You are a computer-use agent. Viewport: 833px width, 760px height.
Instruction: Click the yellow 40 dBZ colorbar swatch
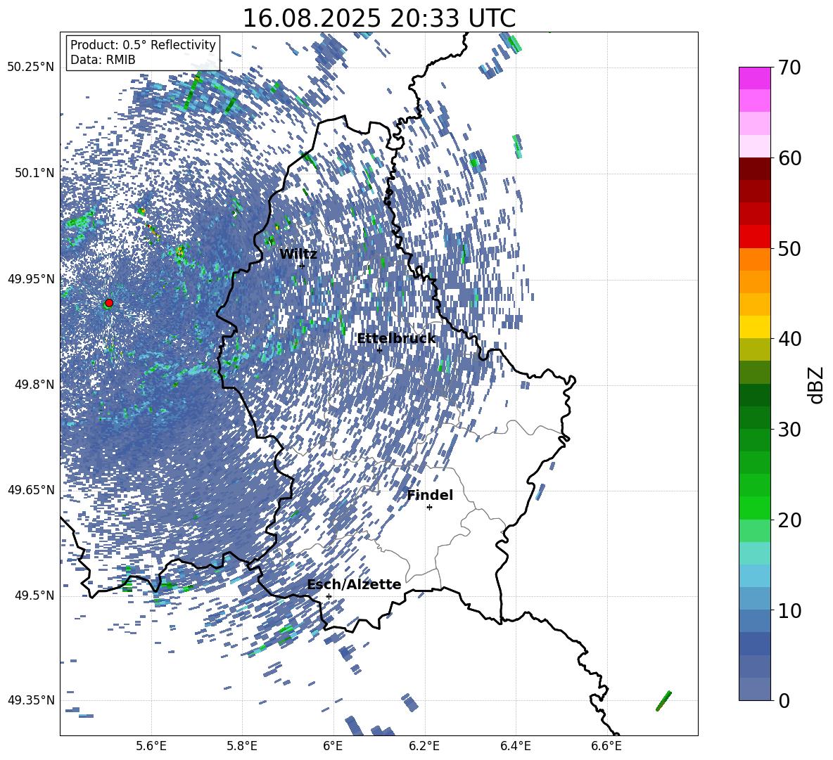click(x=754, y=327)
